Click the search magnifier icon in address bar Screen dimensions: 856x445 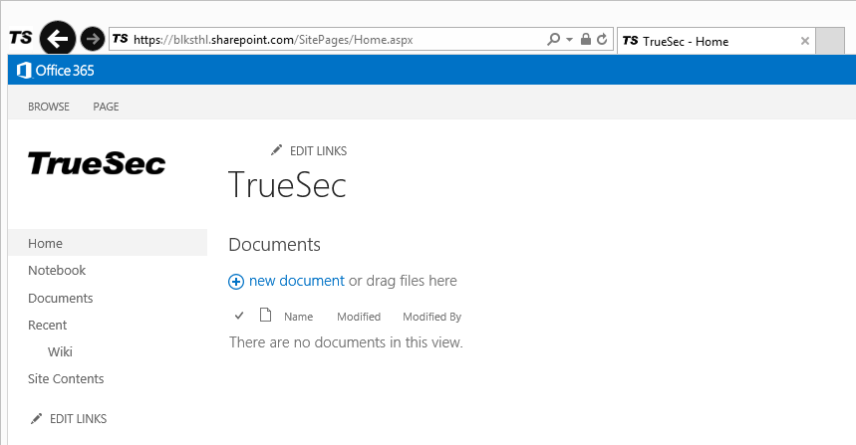pos(554,40)
